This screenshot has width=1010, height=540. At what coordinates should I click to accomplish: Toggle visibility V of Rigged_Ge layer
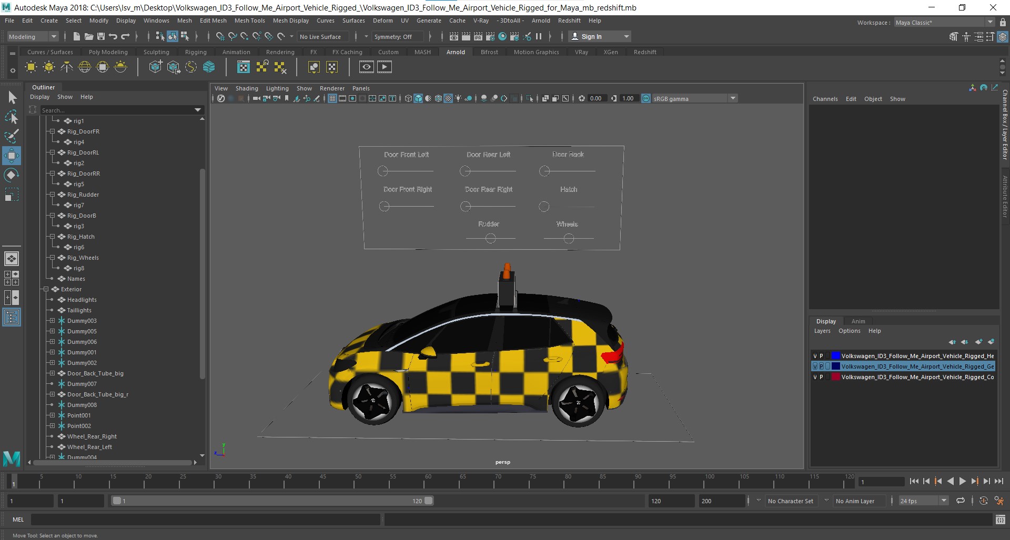(x=815, y=366)
